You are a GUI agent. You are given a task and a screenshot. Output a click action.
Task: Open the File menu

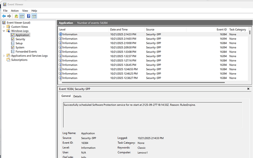(5, 11)
